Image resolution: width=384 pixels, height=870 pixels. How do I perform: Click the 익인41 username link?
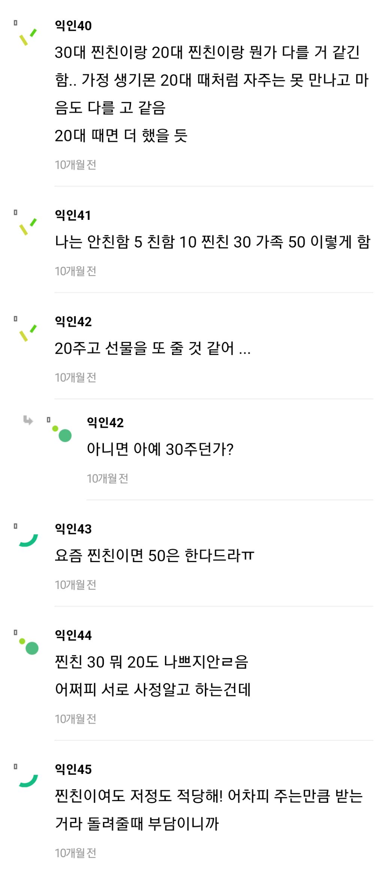click(73, 215)
